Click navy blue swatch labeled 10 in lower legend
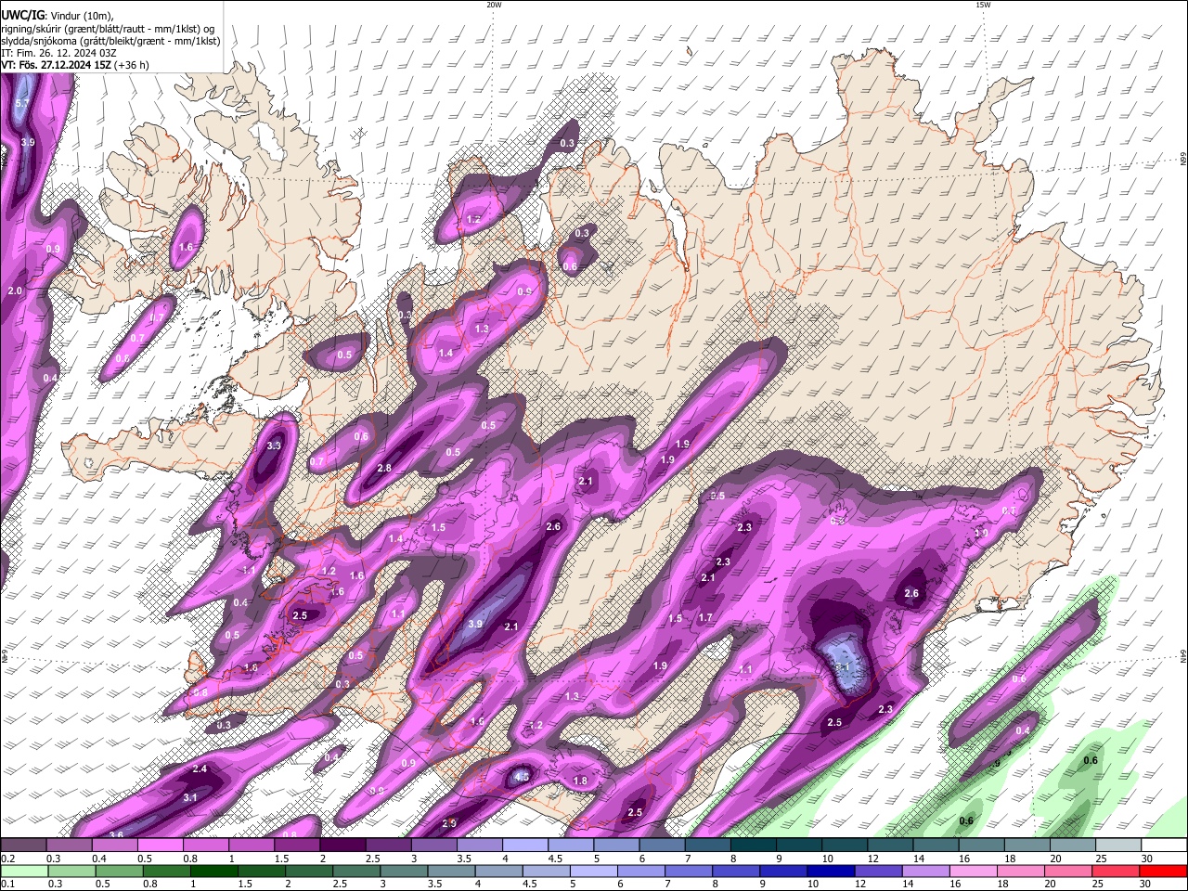1188x891 pixels. pyautogui.click(x=830, y=871)
